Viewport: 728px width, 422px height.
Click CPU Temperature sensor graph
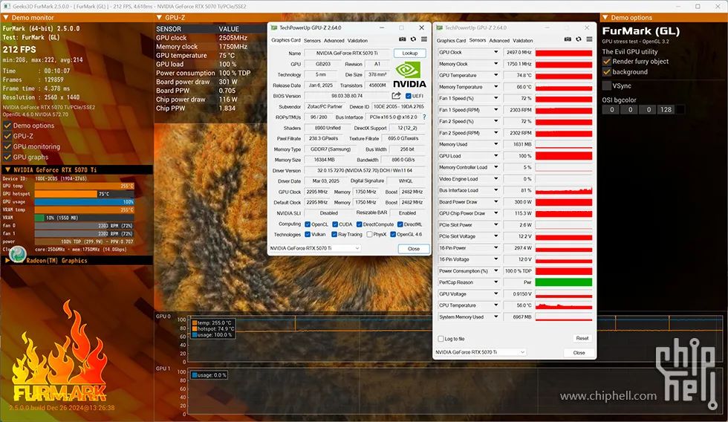point(564,305)
